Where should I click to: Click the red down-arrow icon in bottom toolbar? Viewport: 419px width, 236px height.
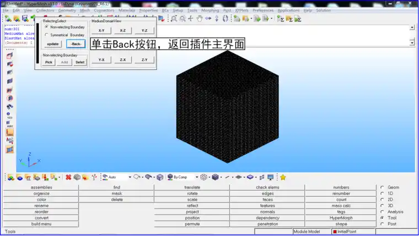coord(45,177)
